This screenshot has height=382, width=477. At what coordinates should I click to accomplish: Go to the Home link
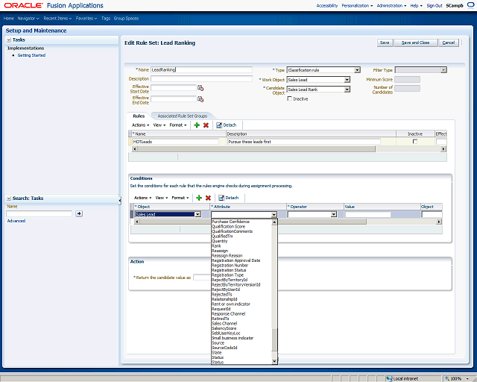coord(9,18)
